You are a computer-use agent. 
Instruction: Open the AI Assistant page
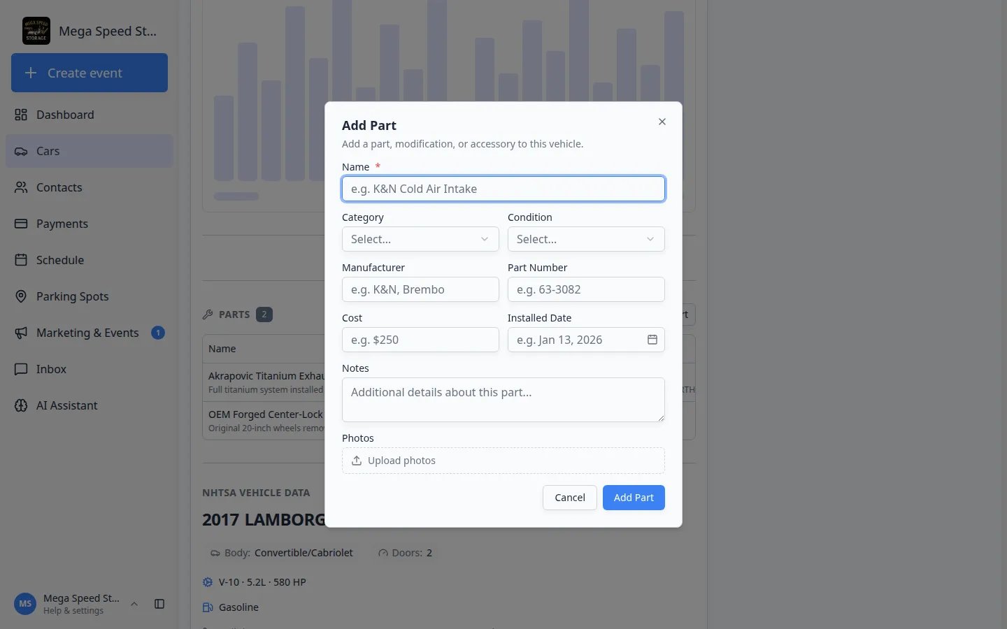click(90, 405)
